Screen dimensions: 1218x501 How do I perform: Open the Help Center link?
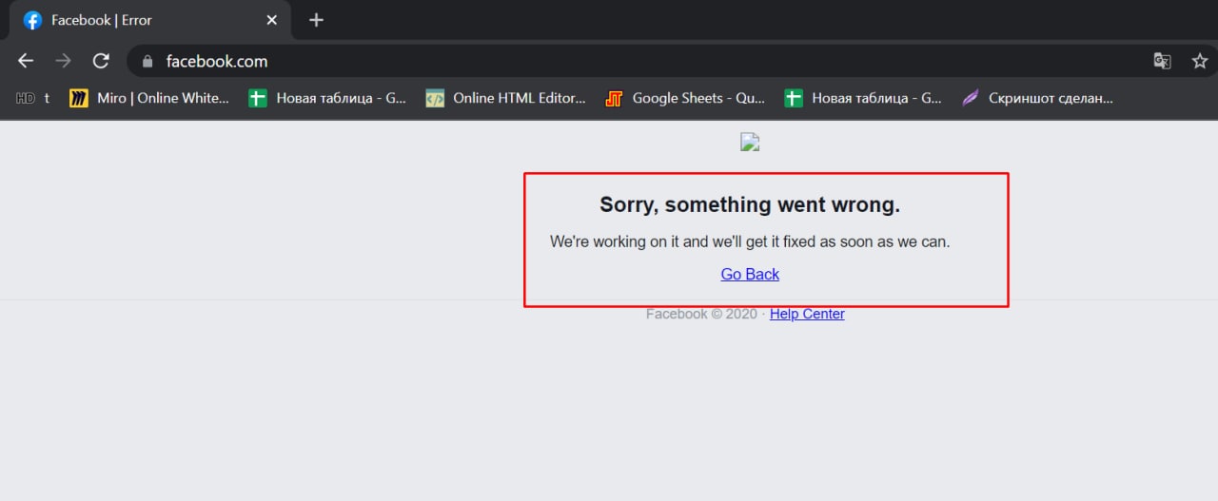coord(807,314)
